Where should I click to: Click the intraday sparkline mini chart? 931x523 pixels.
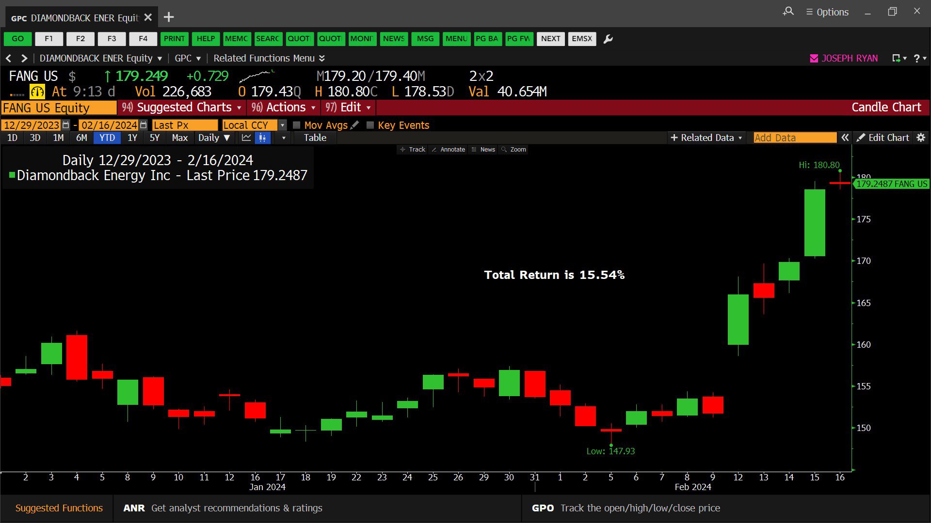tap(257, 76)
